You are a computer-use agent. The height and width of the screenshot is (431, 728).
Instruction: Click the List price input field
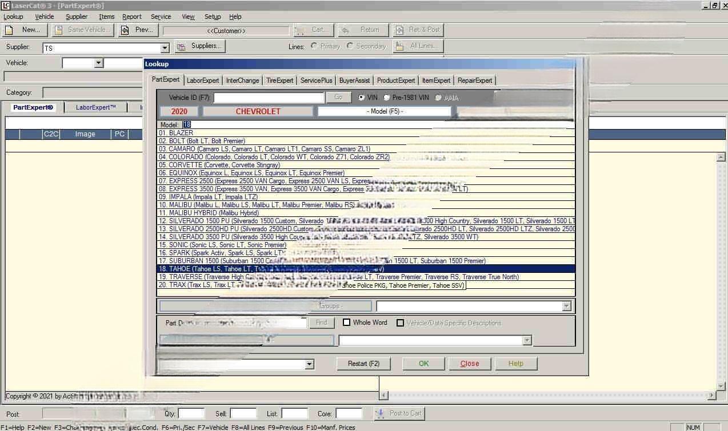coord(295,414)
